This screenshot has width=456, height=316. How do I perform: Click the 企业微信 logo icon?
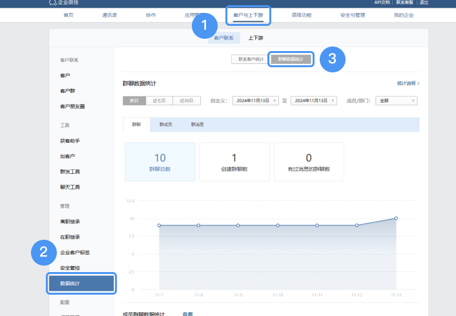coord(52,3)
